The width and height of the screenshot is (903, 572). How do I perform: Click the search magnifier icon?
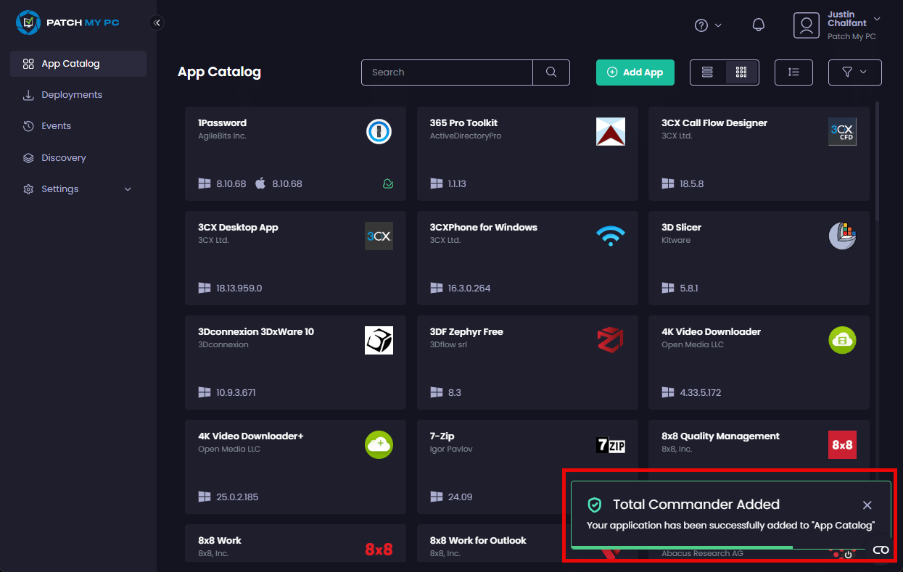click(x=551, y=72)
